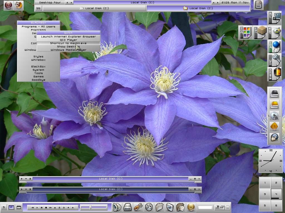Image resolution: width=285 pixels, height=213 pixels.
Task: Click the wrench tool icon in bottom dock
Action: (x=138, y=207)
